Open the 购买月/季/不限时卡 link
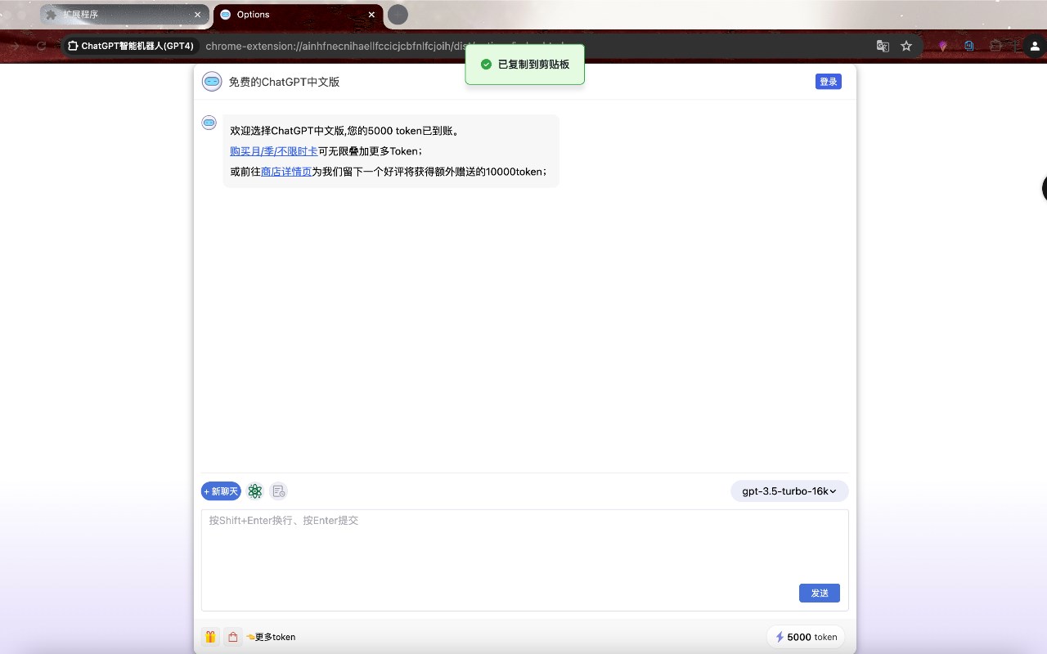This screenshot has width=1047, height=654. pyautogui.click(x=274, y=151)
